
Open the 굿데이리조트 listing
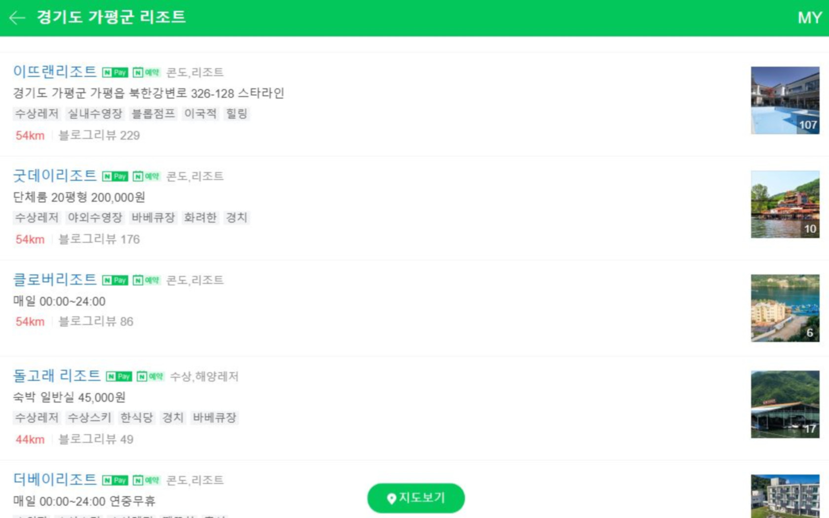coord(55,175)
